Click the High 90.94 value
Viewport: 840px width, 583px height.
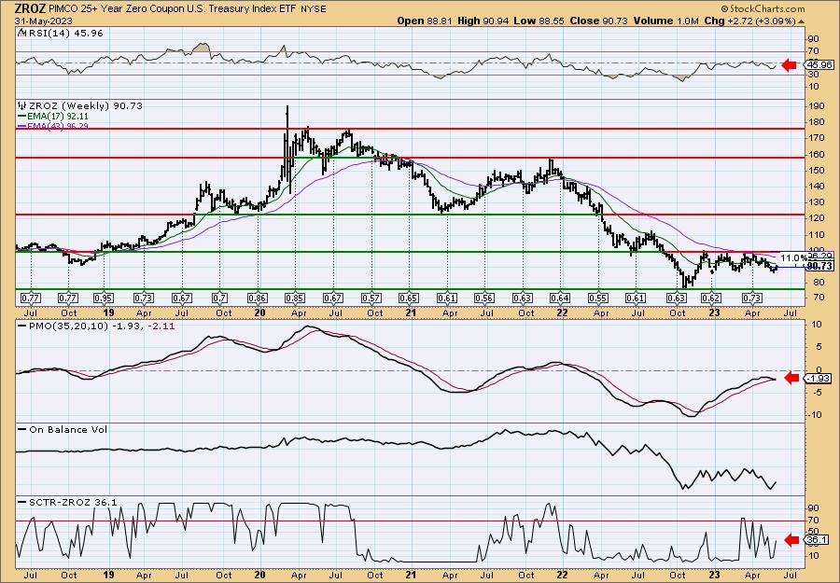coord(482,21)
